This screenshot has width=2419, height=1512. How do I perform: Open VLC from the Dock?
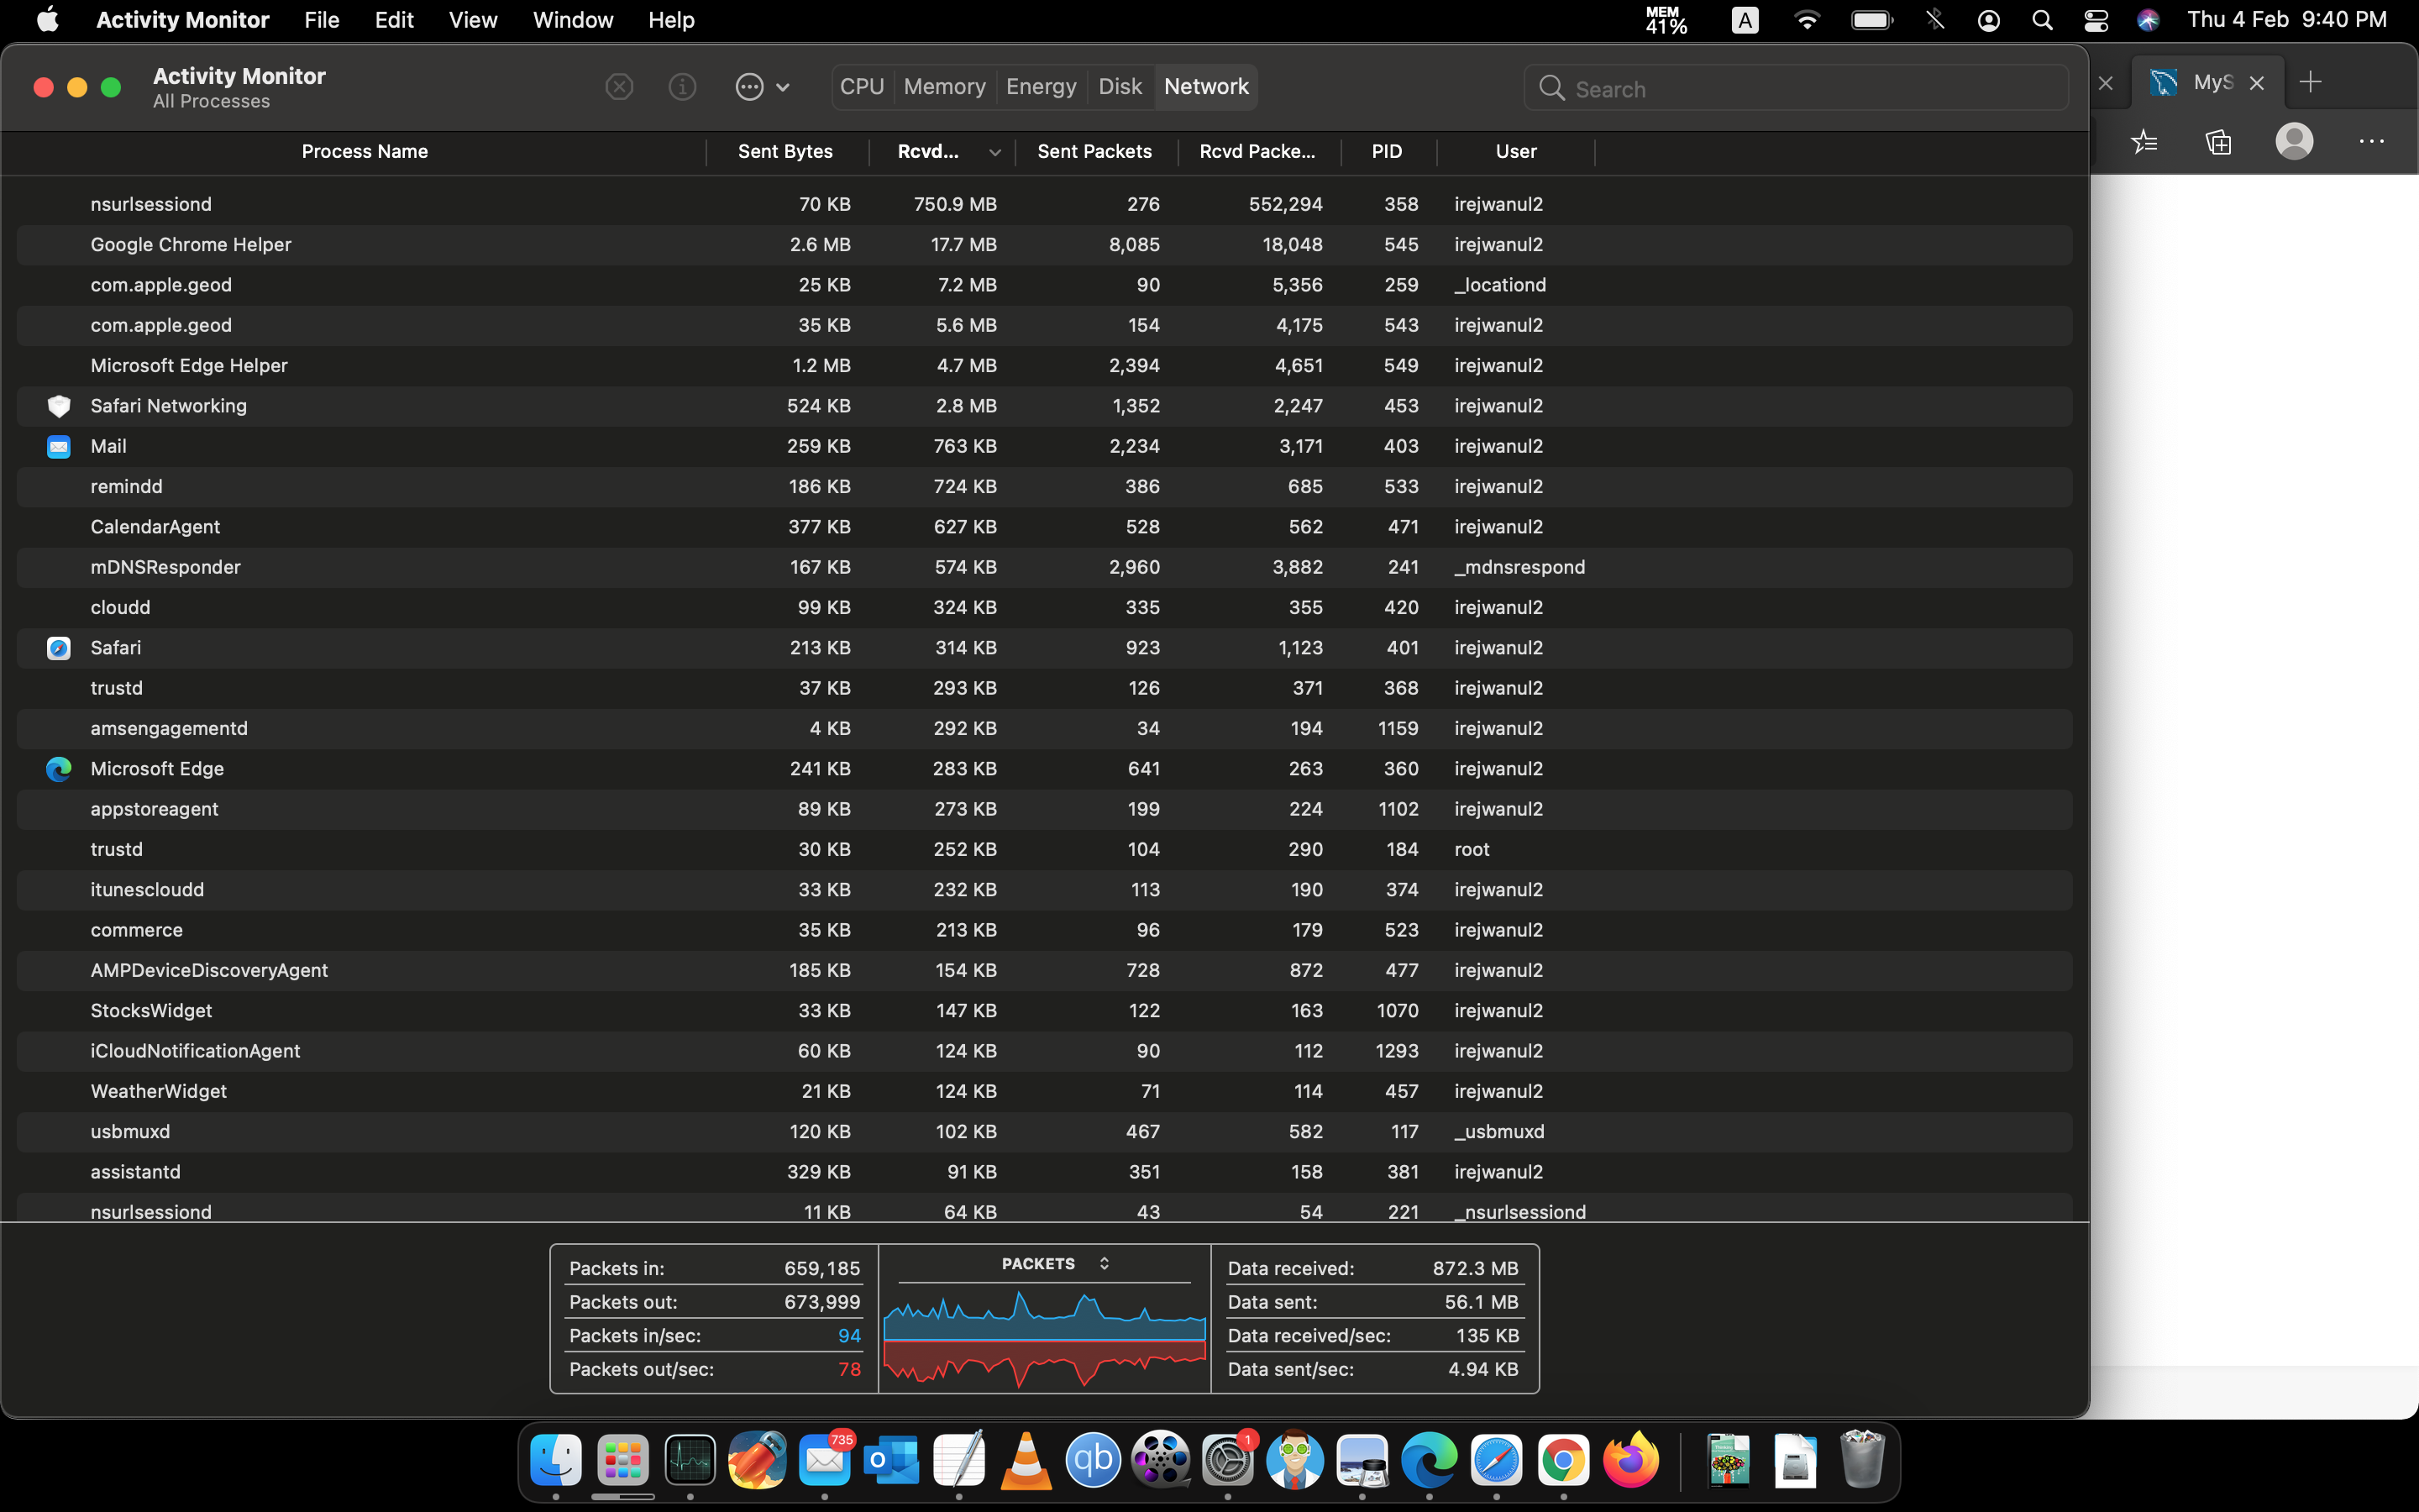coord(1026,1462)
